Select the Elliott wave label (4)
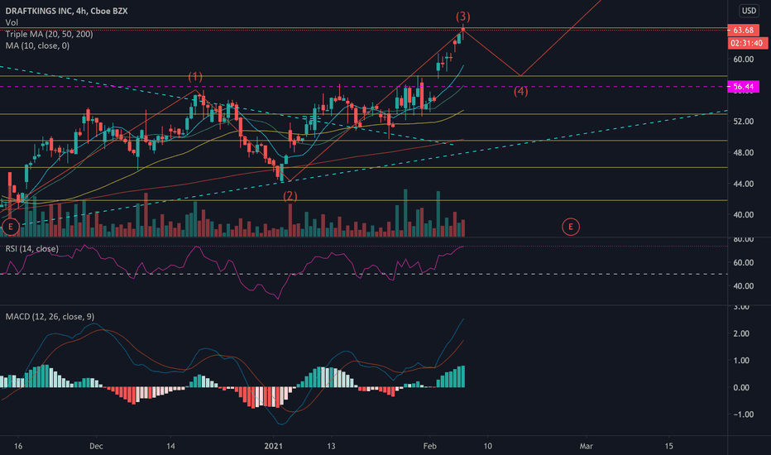The image size is (771, 455). pos(520,92)
